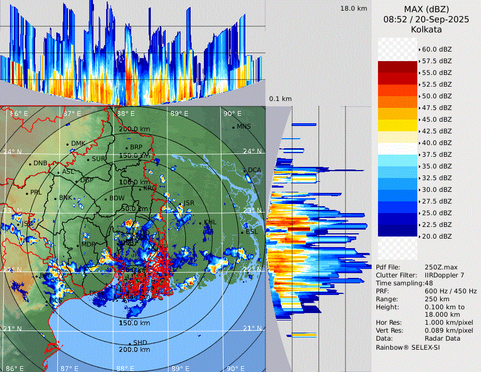The height and width of the screenshot is (372, 481).
Task: Click the BDW station marker
Action: pyautogui.click(x=106, y=199)
